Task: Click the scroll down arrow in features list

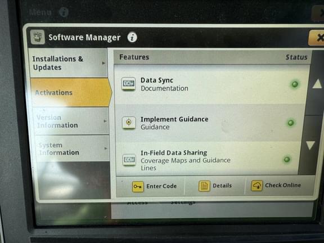Action: tap(310, 145)
